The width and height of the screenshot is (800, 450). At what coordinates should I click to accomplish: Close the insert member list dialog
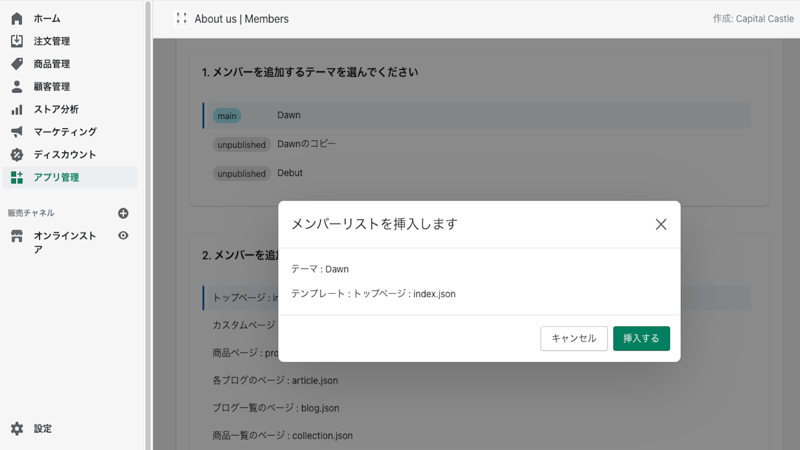[x=661, y=224]
